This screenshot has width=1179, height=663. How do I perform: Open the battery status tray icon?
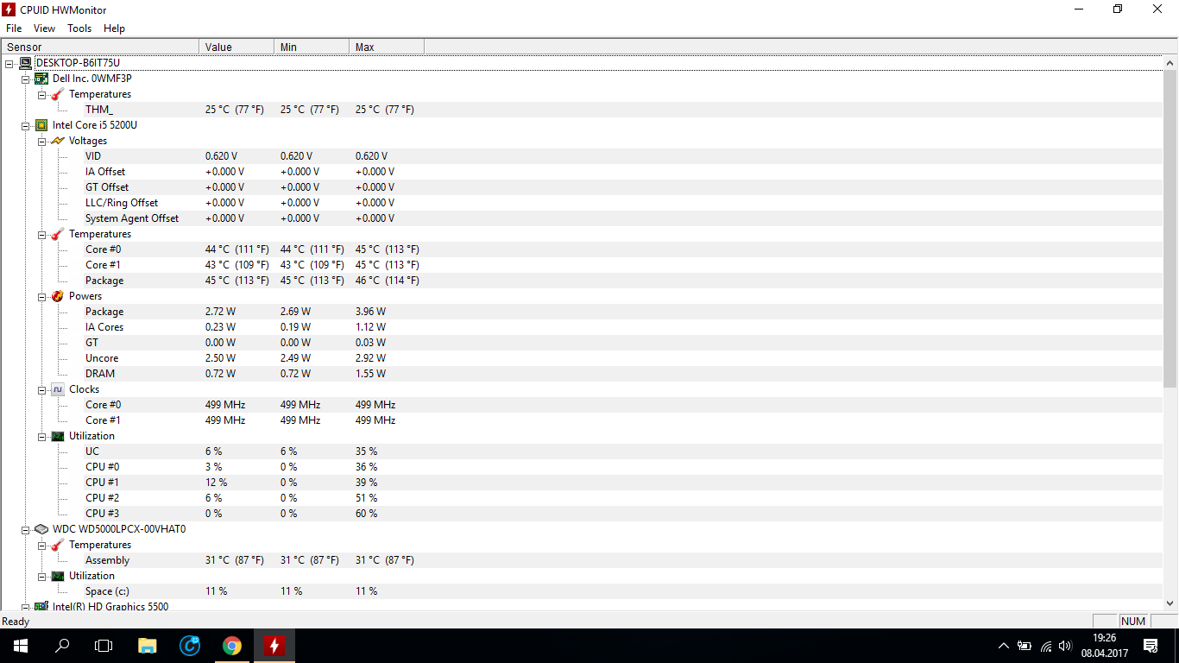pos(1025,646)
